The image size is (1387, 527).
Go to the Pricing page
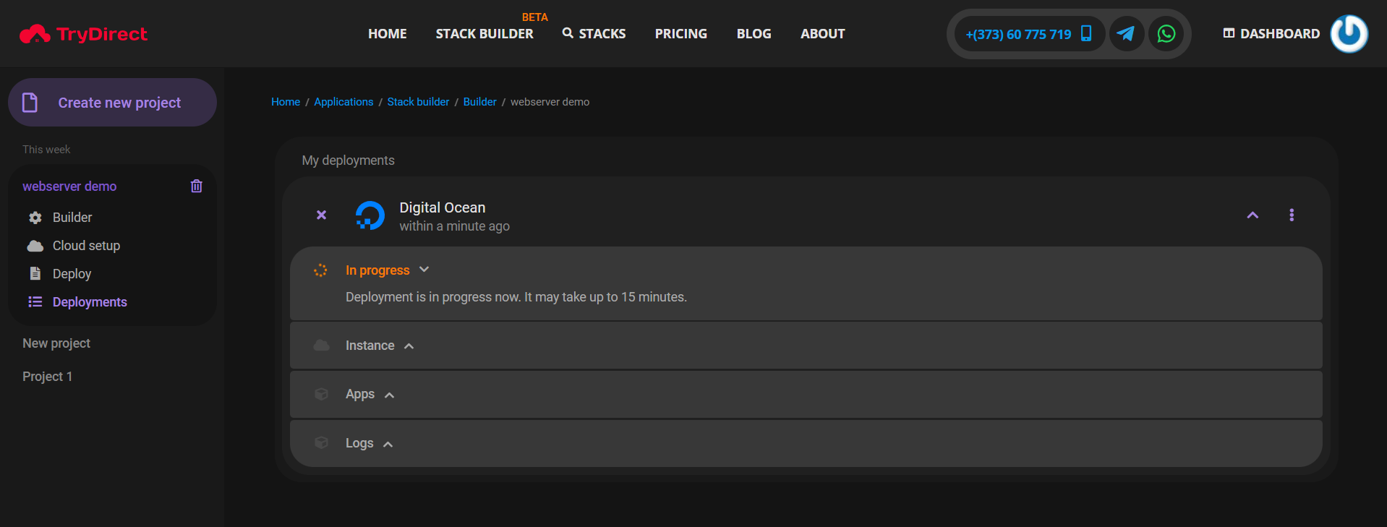(680, 34)
